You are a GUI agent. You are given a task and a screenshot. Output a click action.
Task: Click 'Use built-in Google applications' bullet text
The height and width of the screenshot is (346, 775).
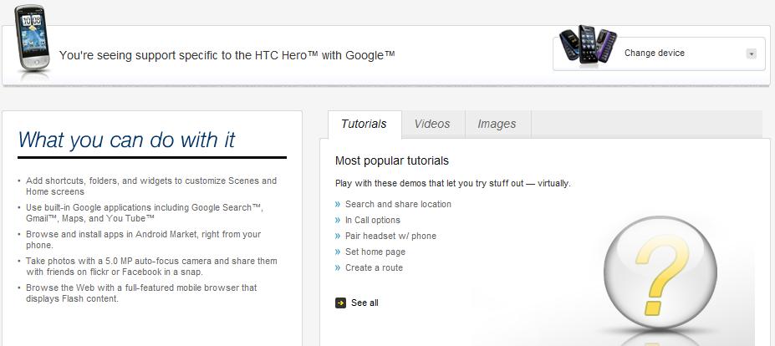(145, 213)
